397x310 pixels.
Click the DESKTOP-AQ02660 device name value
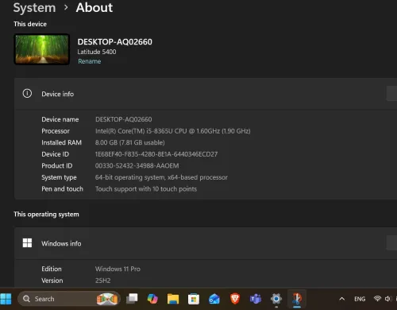(124, 119)
